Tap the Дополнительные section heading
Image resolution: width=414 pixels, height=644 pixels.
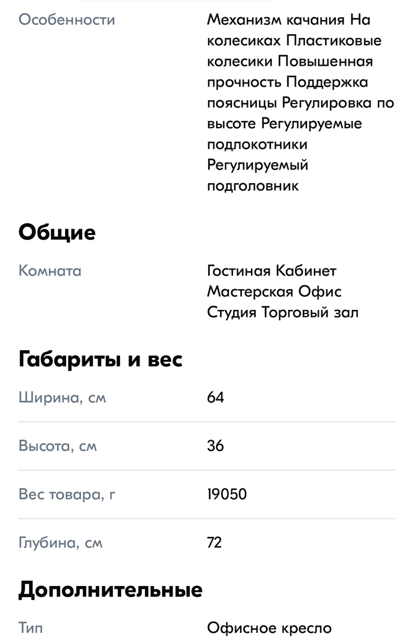click(111, 589)
